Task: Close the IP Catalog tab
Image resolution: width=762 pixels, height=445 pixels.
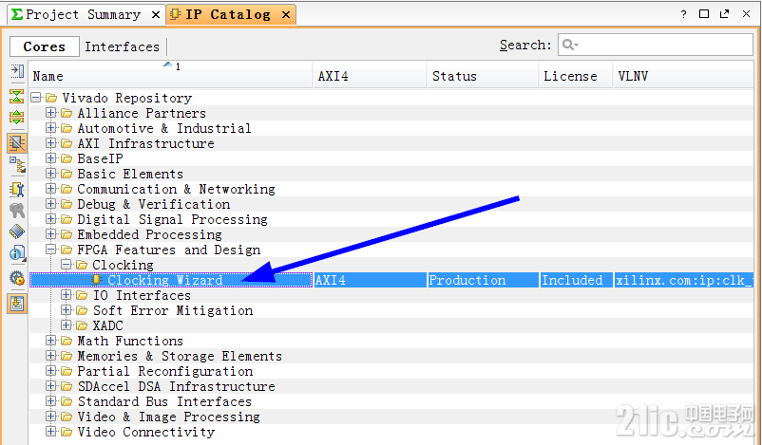Action: 286,15
